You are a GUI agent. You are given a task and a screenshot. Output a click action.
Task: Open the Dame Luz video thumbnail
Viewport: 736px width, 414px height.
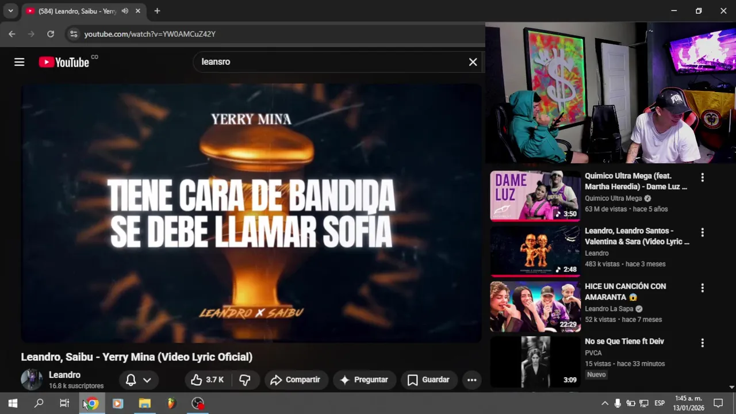(535, 195)
